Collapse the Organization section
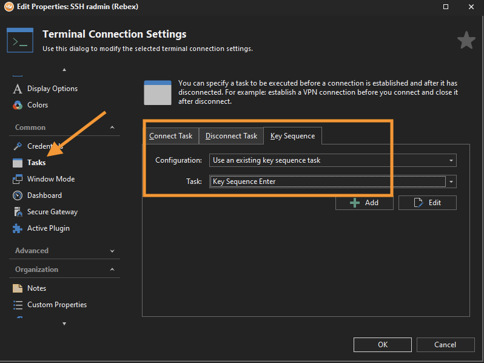 [x=112, y=270]
